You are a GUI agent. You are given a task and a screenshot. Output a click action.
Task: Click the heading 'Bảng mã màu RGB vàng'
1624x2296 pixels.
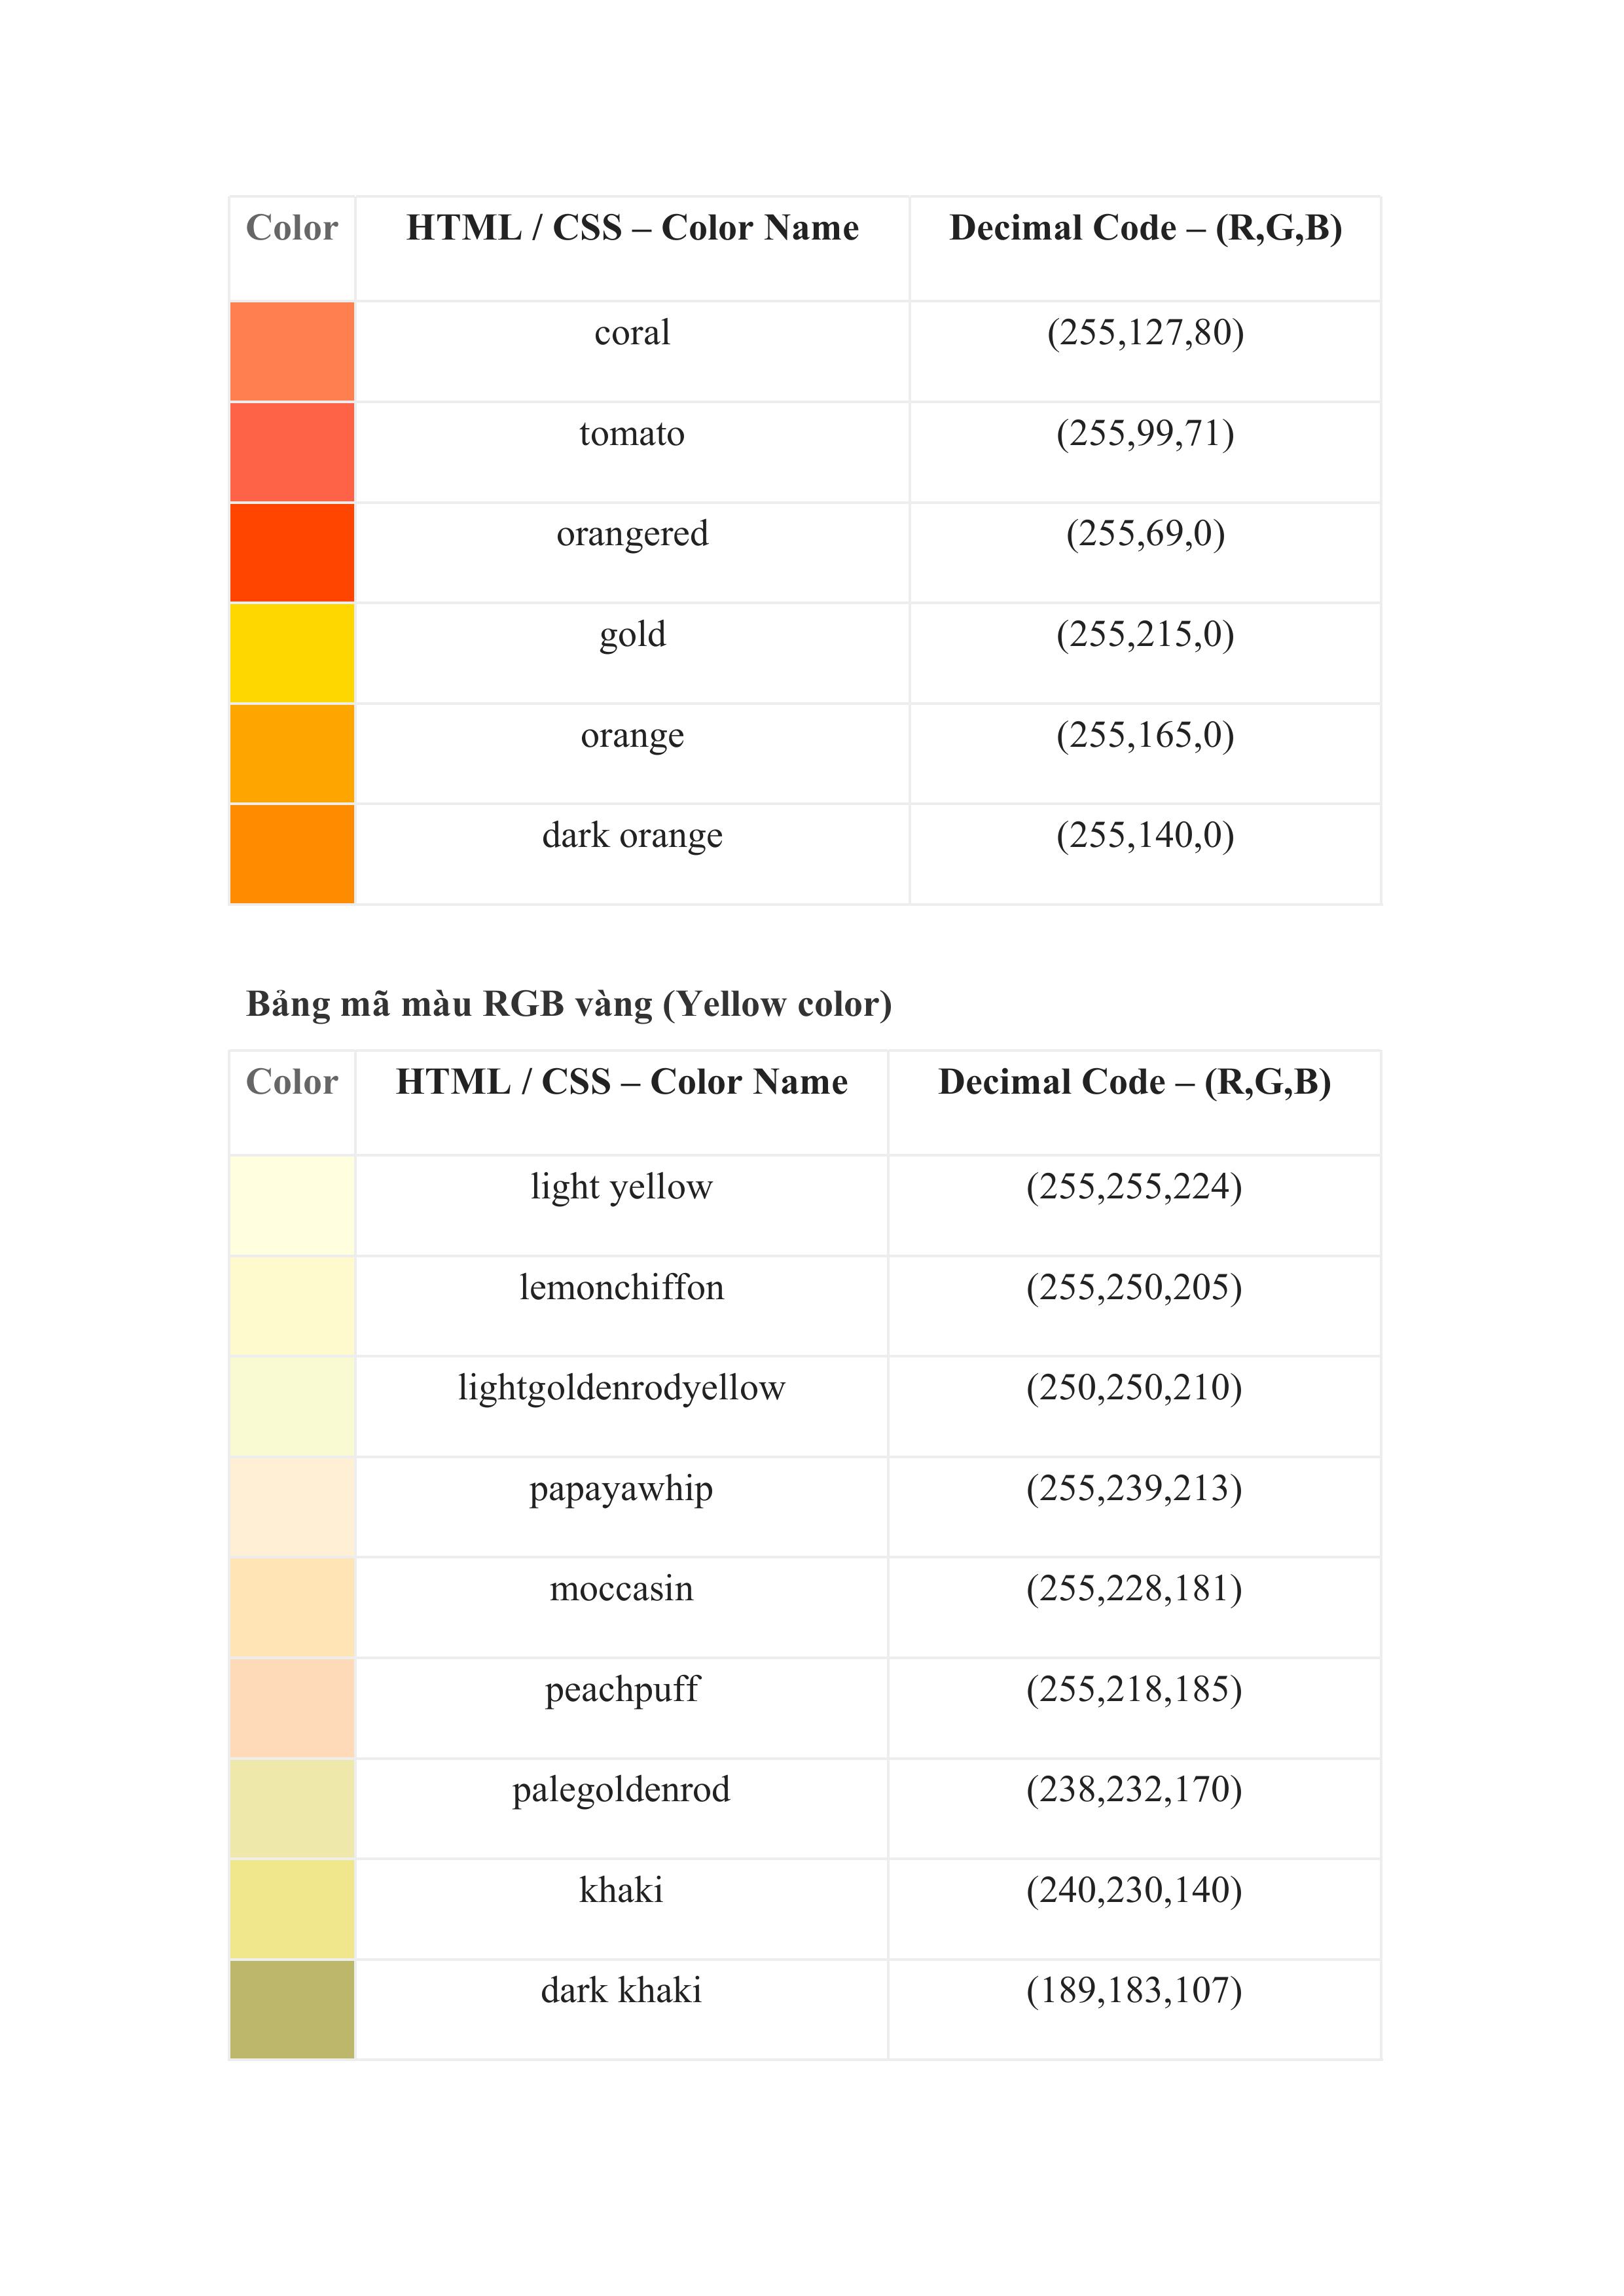pos(568,1004)
